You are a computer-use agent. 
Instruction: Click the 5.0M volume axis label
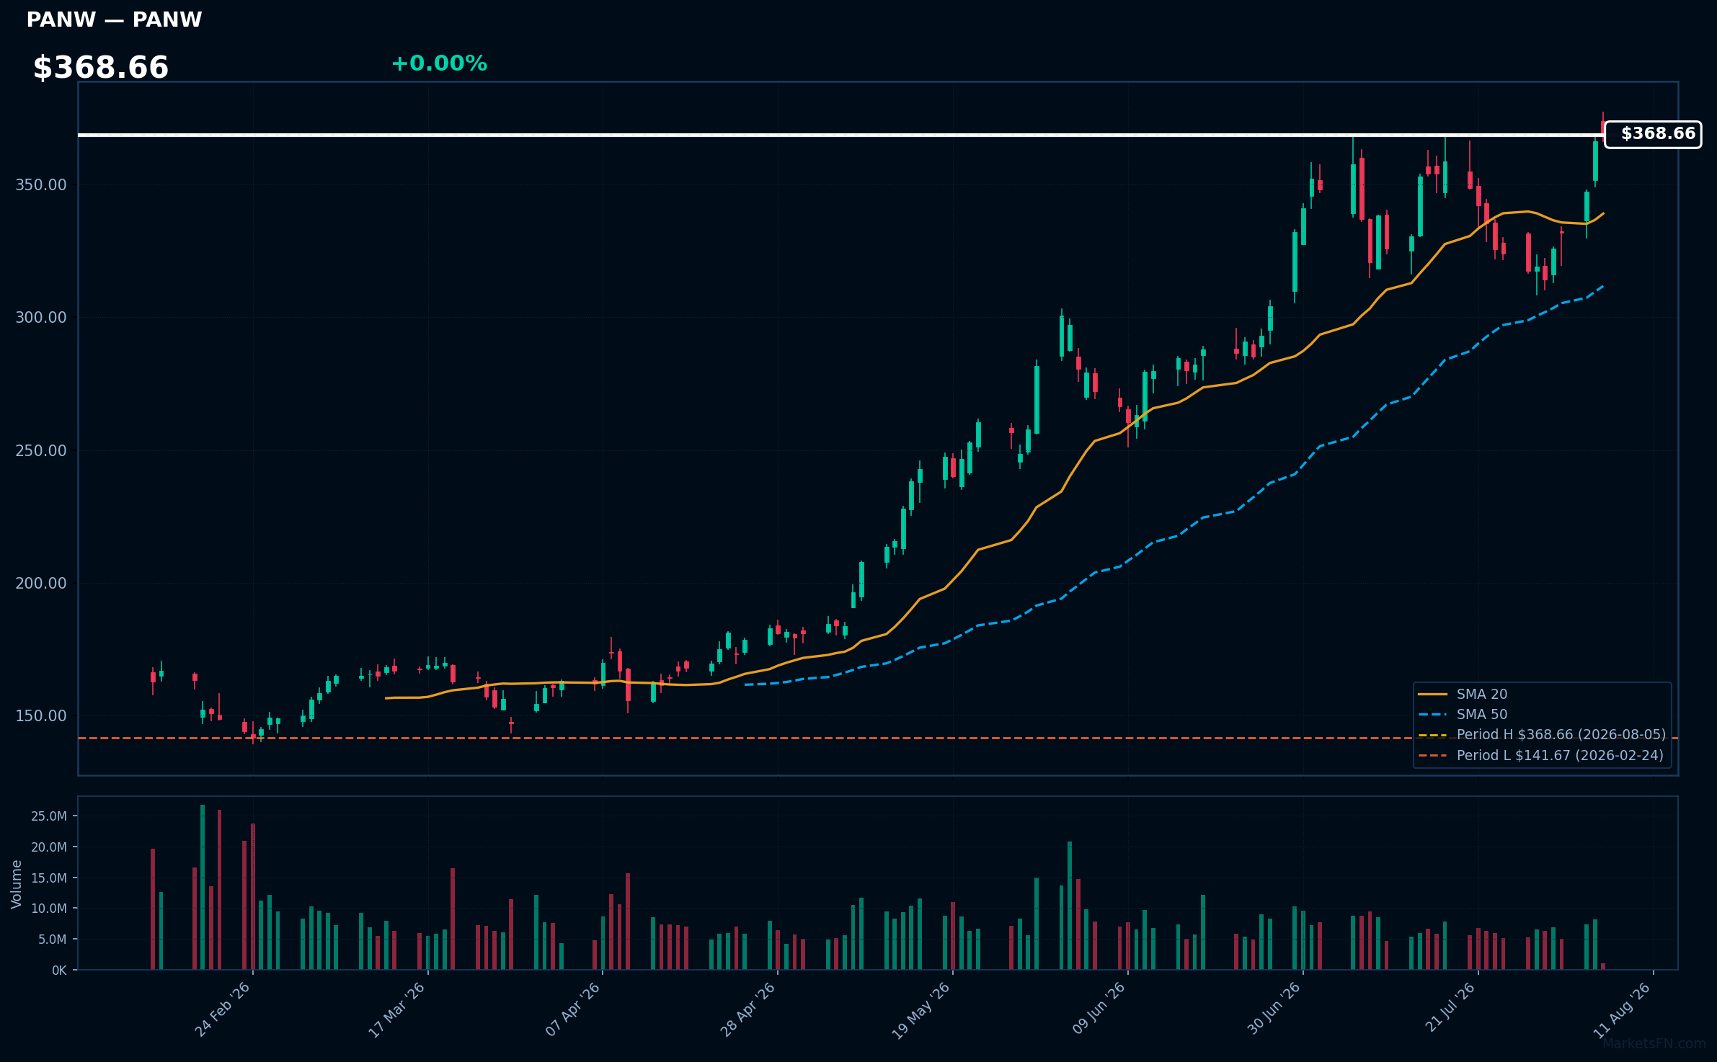tap(53, 940)
